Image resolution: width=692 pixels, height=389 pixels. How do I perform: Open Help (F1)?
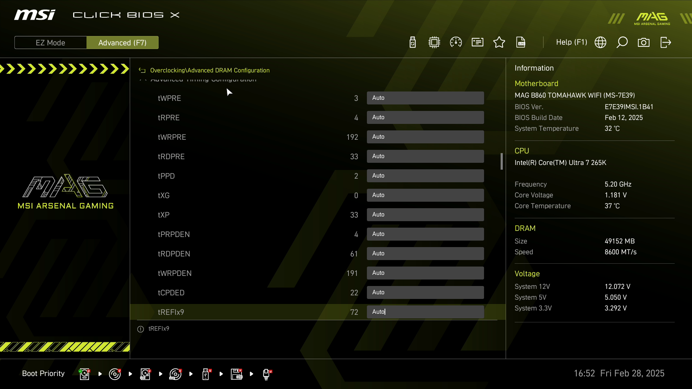click(571, 42)
